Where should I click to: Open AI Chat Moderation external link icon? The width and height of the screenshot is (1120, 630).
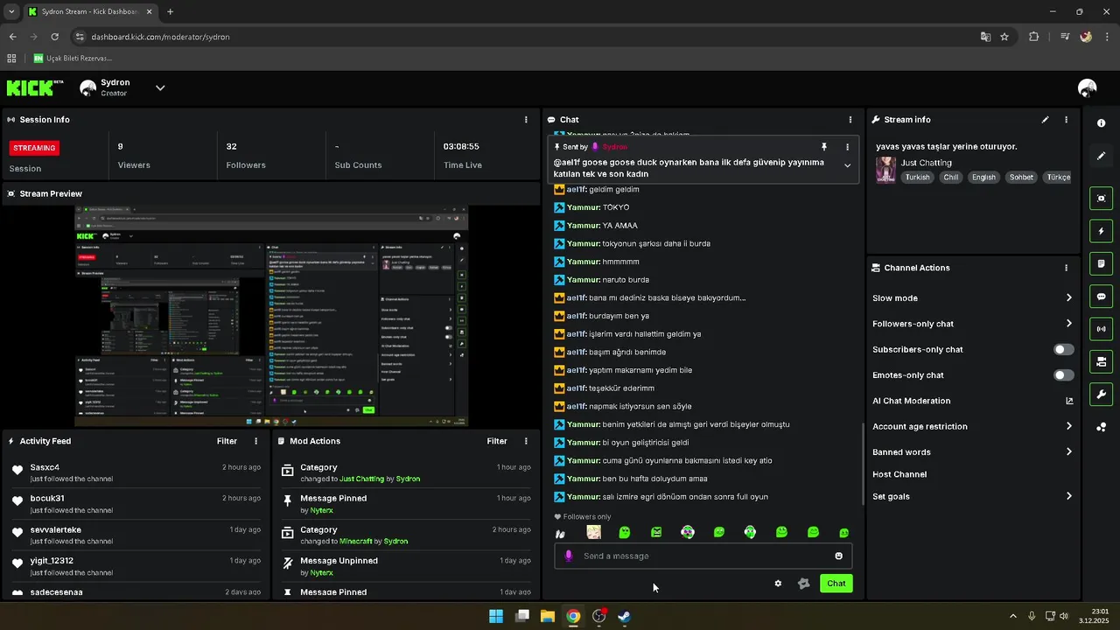click(x=1069, y=401)
